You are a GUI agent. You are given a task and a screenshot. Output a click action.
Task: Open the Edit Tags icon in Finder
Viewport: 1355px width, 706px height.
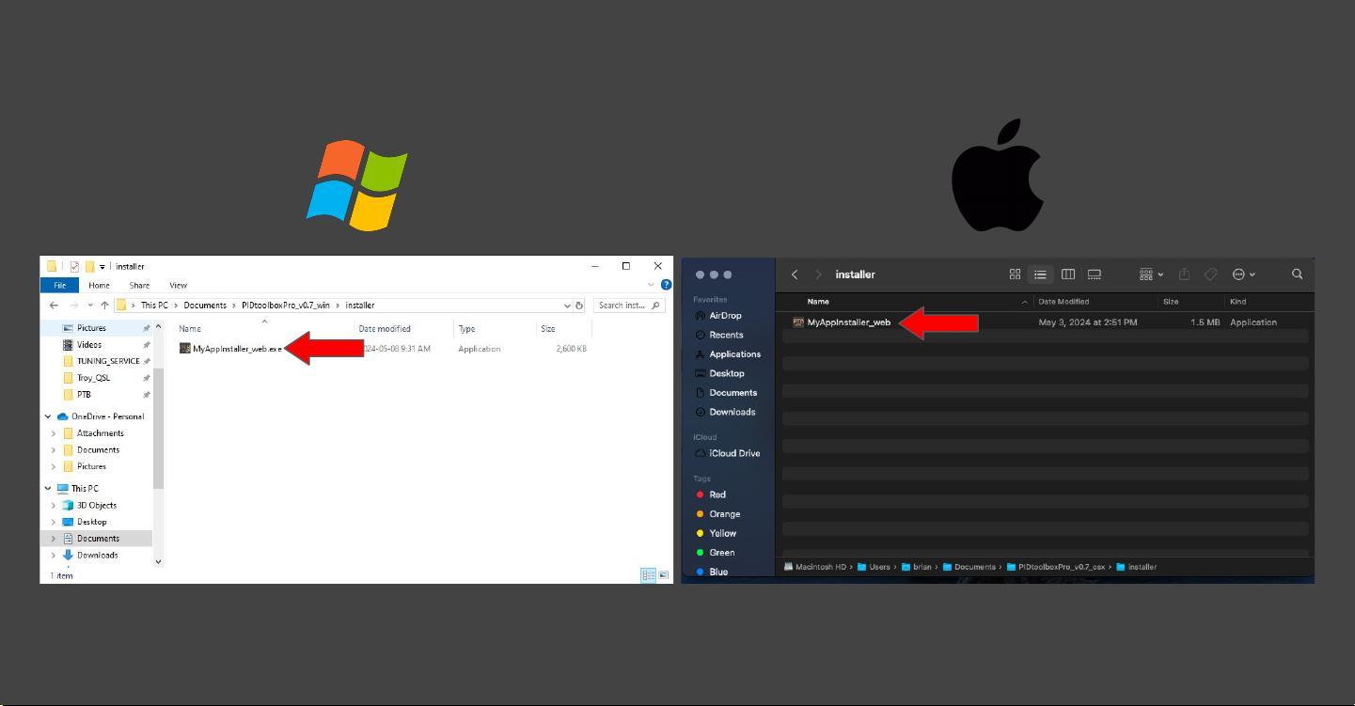(x=1210, y=274)
